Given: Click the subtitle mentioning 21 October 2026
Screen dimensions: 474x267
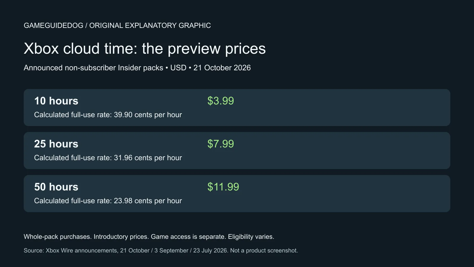Looking at the screenshot, I should (137, 68).
